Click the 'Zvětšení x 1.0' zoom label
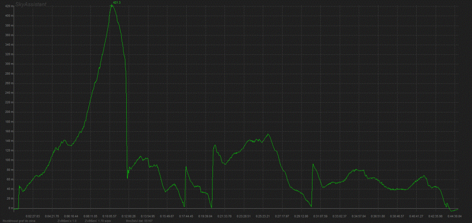 pyautogui.click(x=67, y=221)
